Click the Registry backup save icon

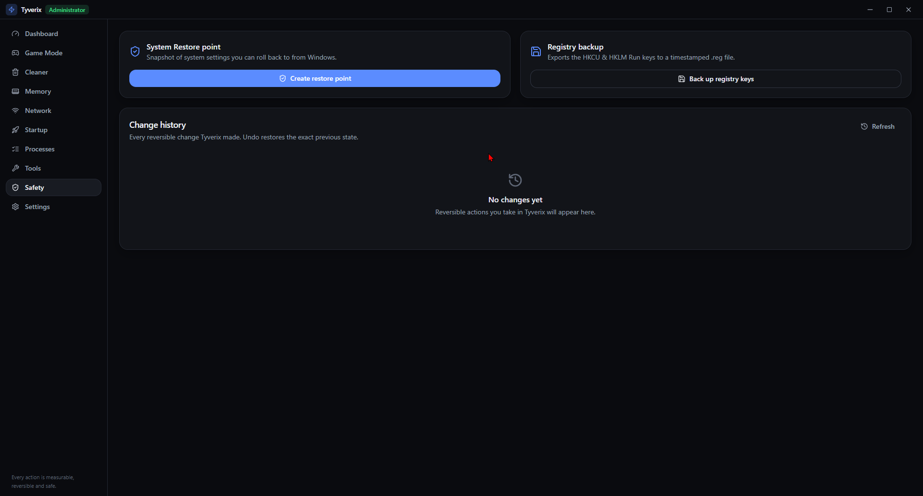coord(536,51)
